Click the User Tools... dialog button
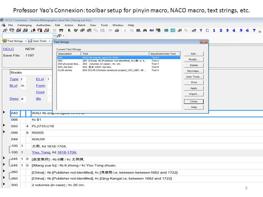Viewport: 263px width, 197px height. [x=194, y=77]
